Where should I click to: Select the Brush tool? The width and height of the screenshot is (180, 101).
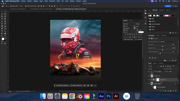(x=2, y=21)
